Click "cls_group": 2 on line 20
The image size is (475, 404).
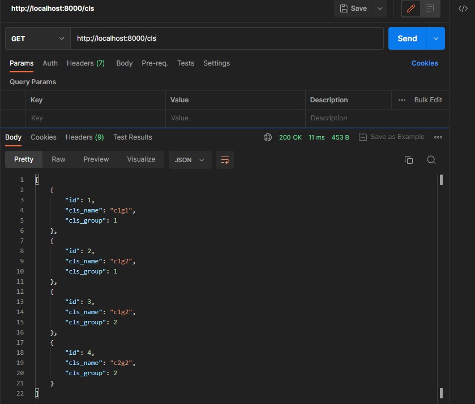pyautogui.click(x=91, y=373)
